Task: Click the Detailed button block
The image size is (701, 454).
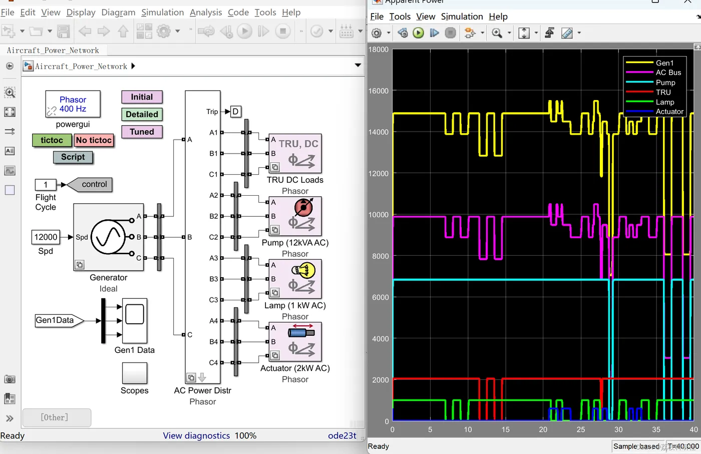Action: pyautogui.click(x=142, y=115)
